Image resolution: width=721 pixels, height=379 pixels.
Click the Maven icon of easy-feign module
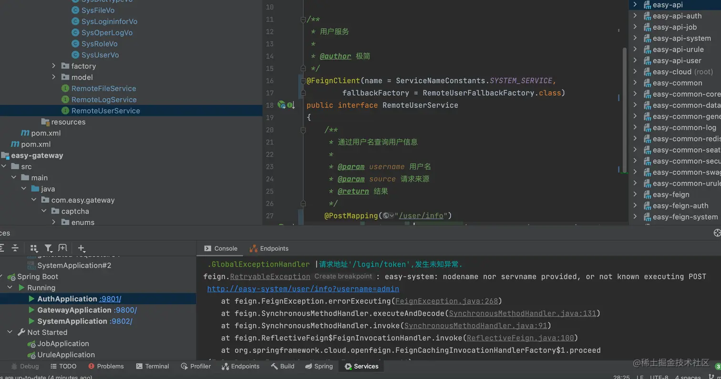click(x=647, y=195)
